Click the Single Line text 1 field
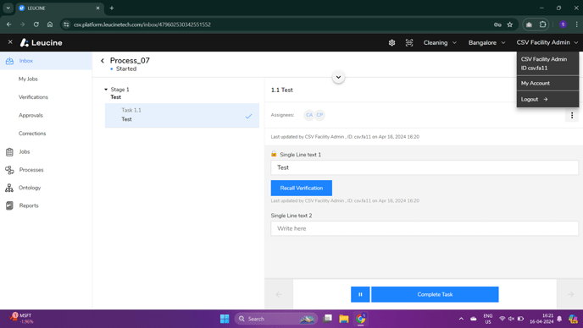Image resolution: width=583 pixels, height=328 pixels. click(425, 167)
